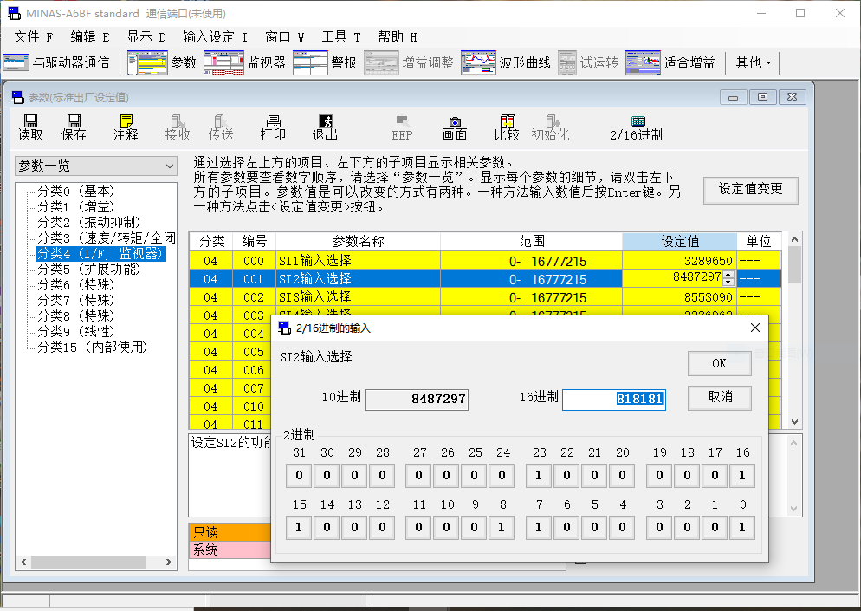This screenshot has width=861, height=611.
Task: Toggle binary bit 31 button
Action: [x=299, y=476]
